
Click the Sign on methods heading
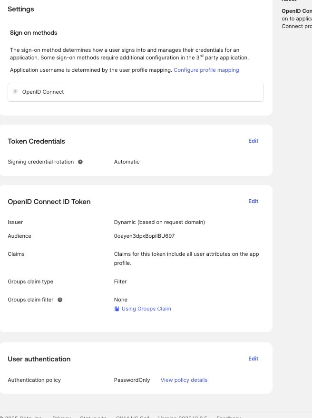point(33,33)
